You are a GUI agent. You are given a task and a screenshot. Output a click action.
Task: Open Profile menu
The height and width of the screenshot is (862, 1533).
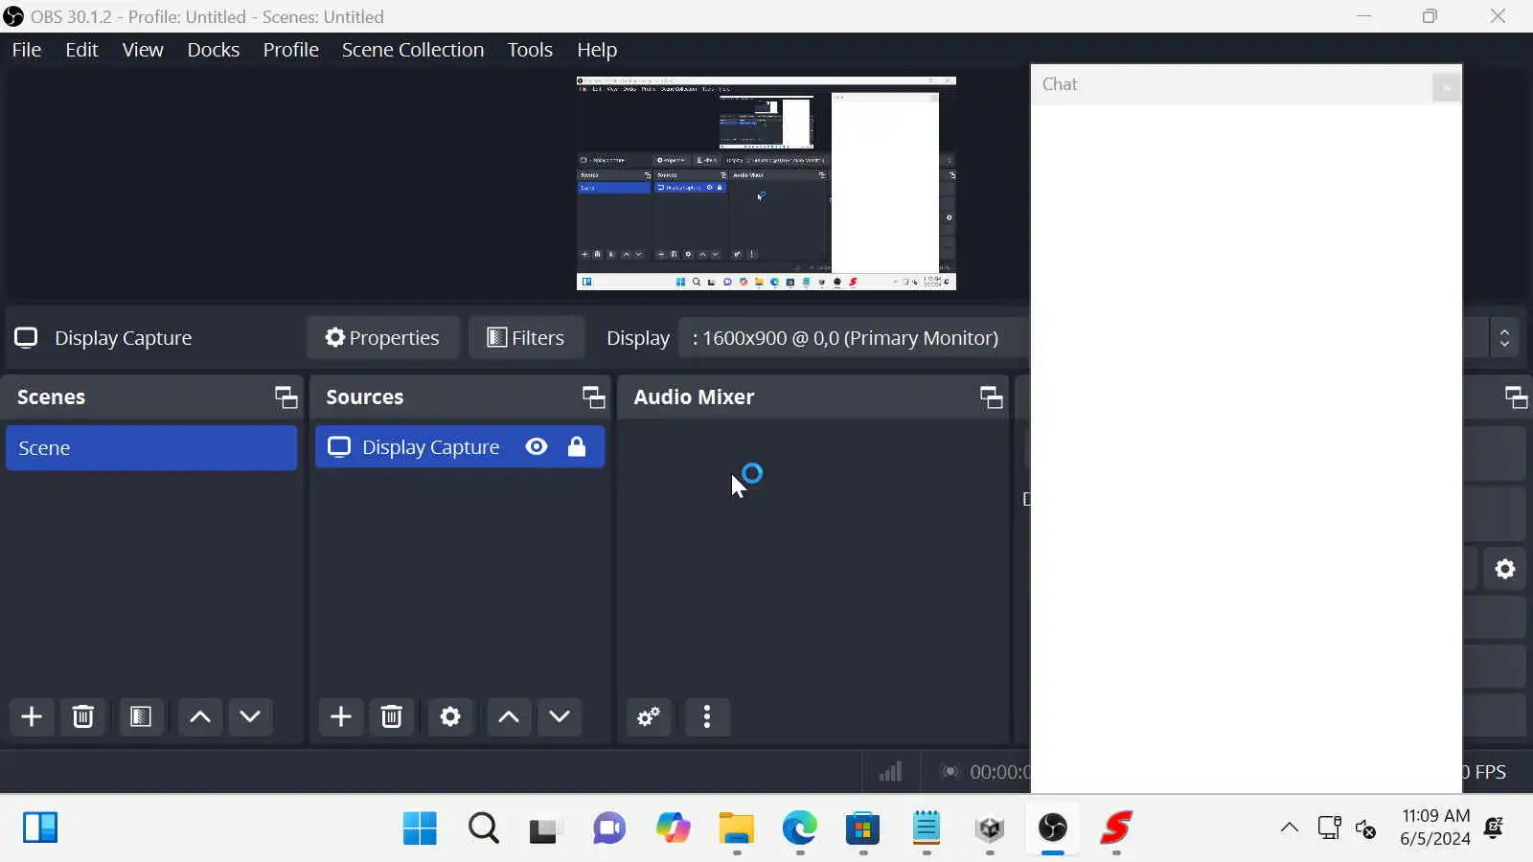(x=291, y=50)
